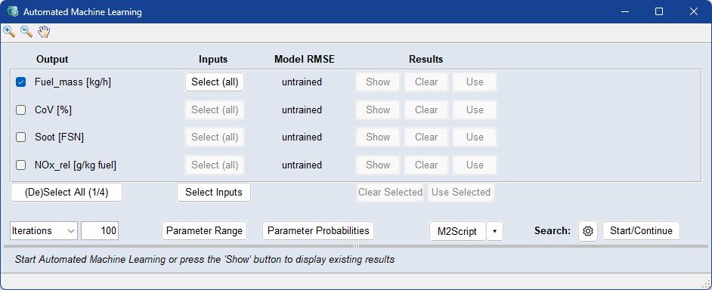Click the Start/Continue button

641,231
